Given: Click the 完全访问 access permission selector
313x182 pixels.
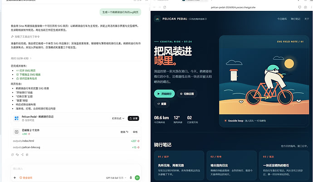Looking at the screenshot, I should tap(26, 177).
